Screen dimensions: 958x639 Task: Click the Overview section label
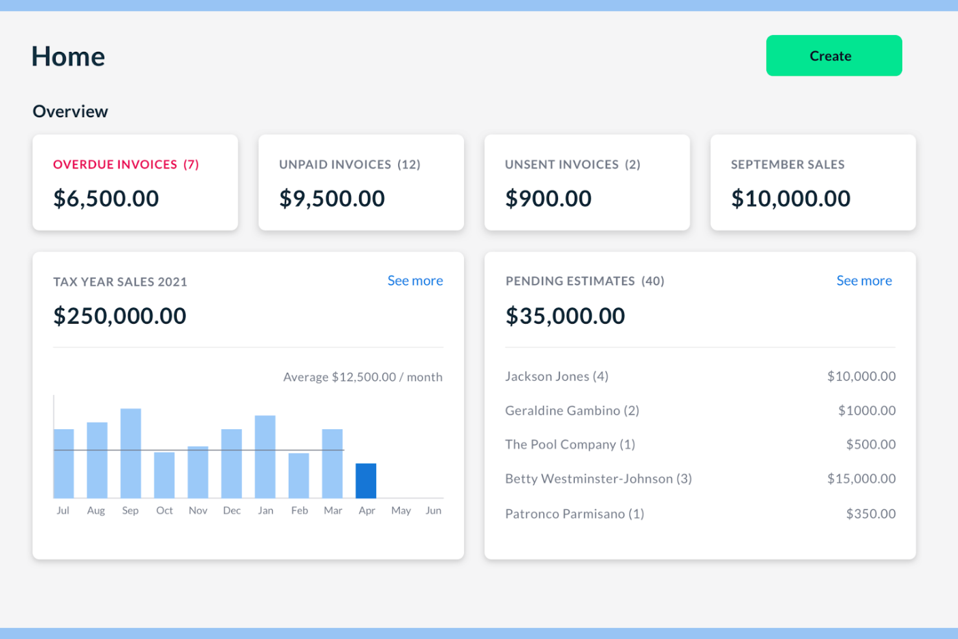[70, 111]
